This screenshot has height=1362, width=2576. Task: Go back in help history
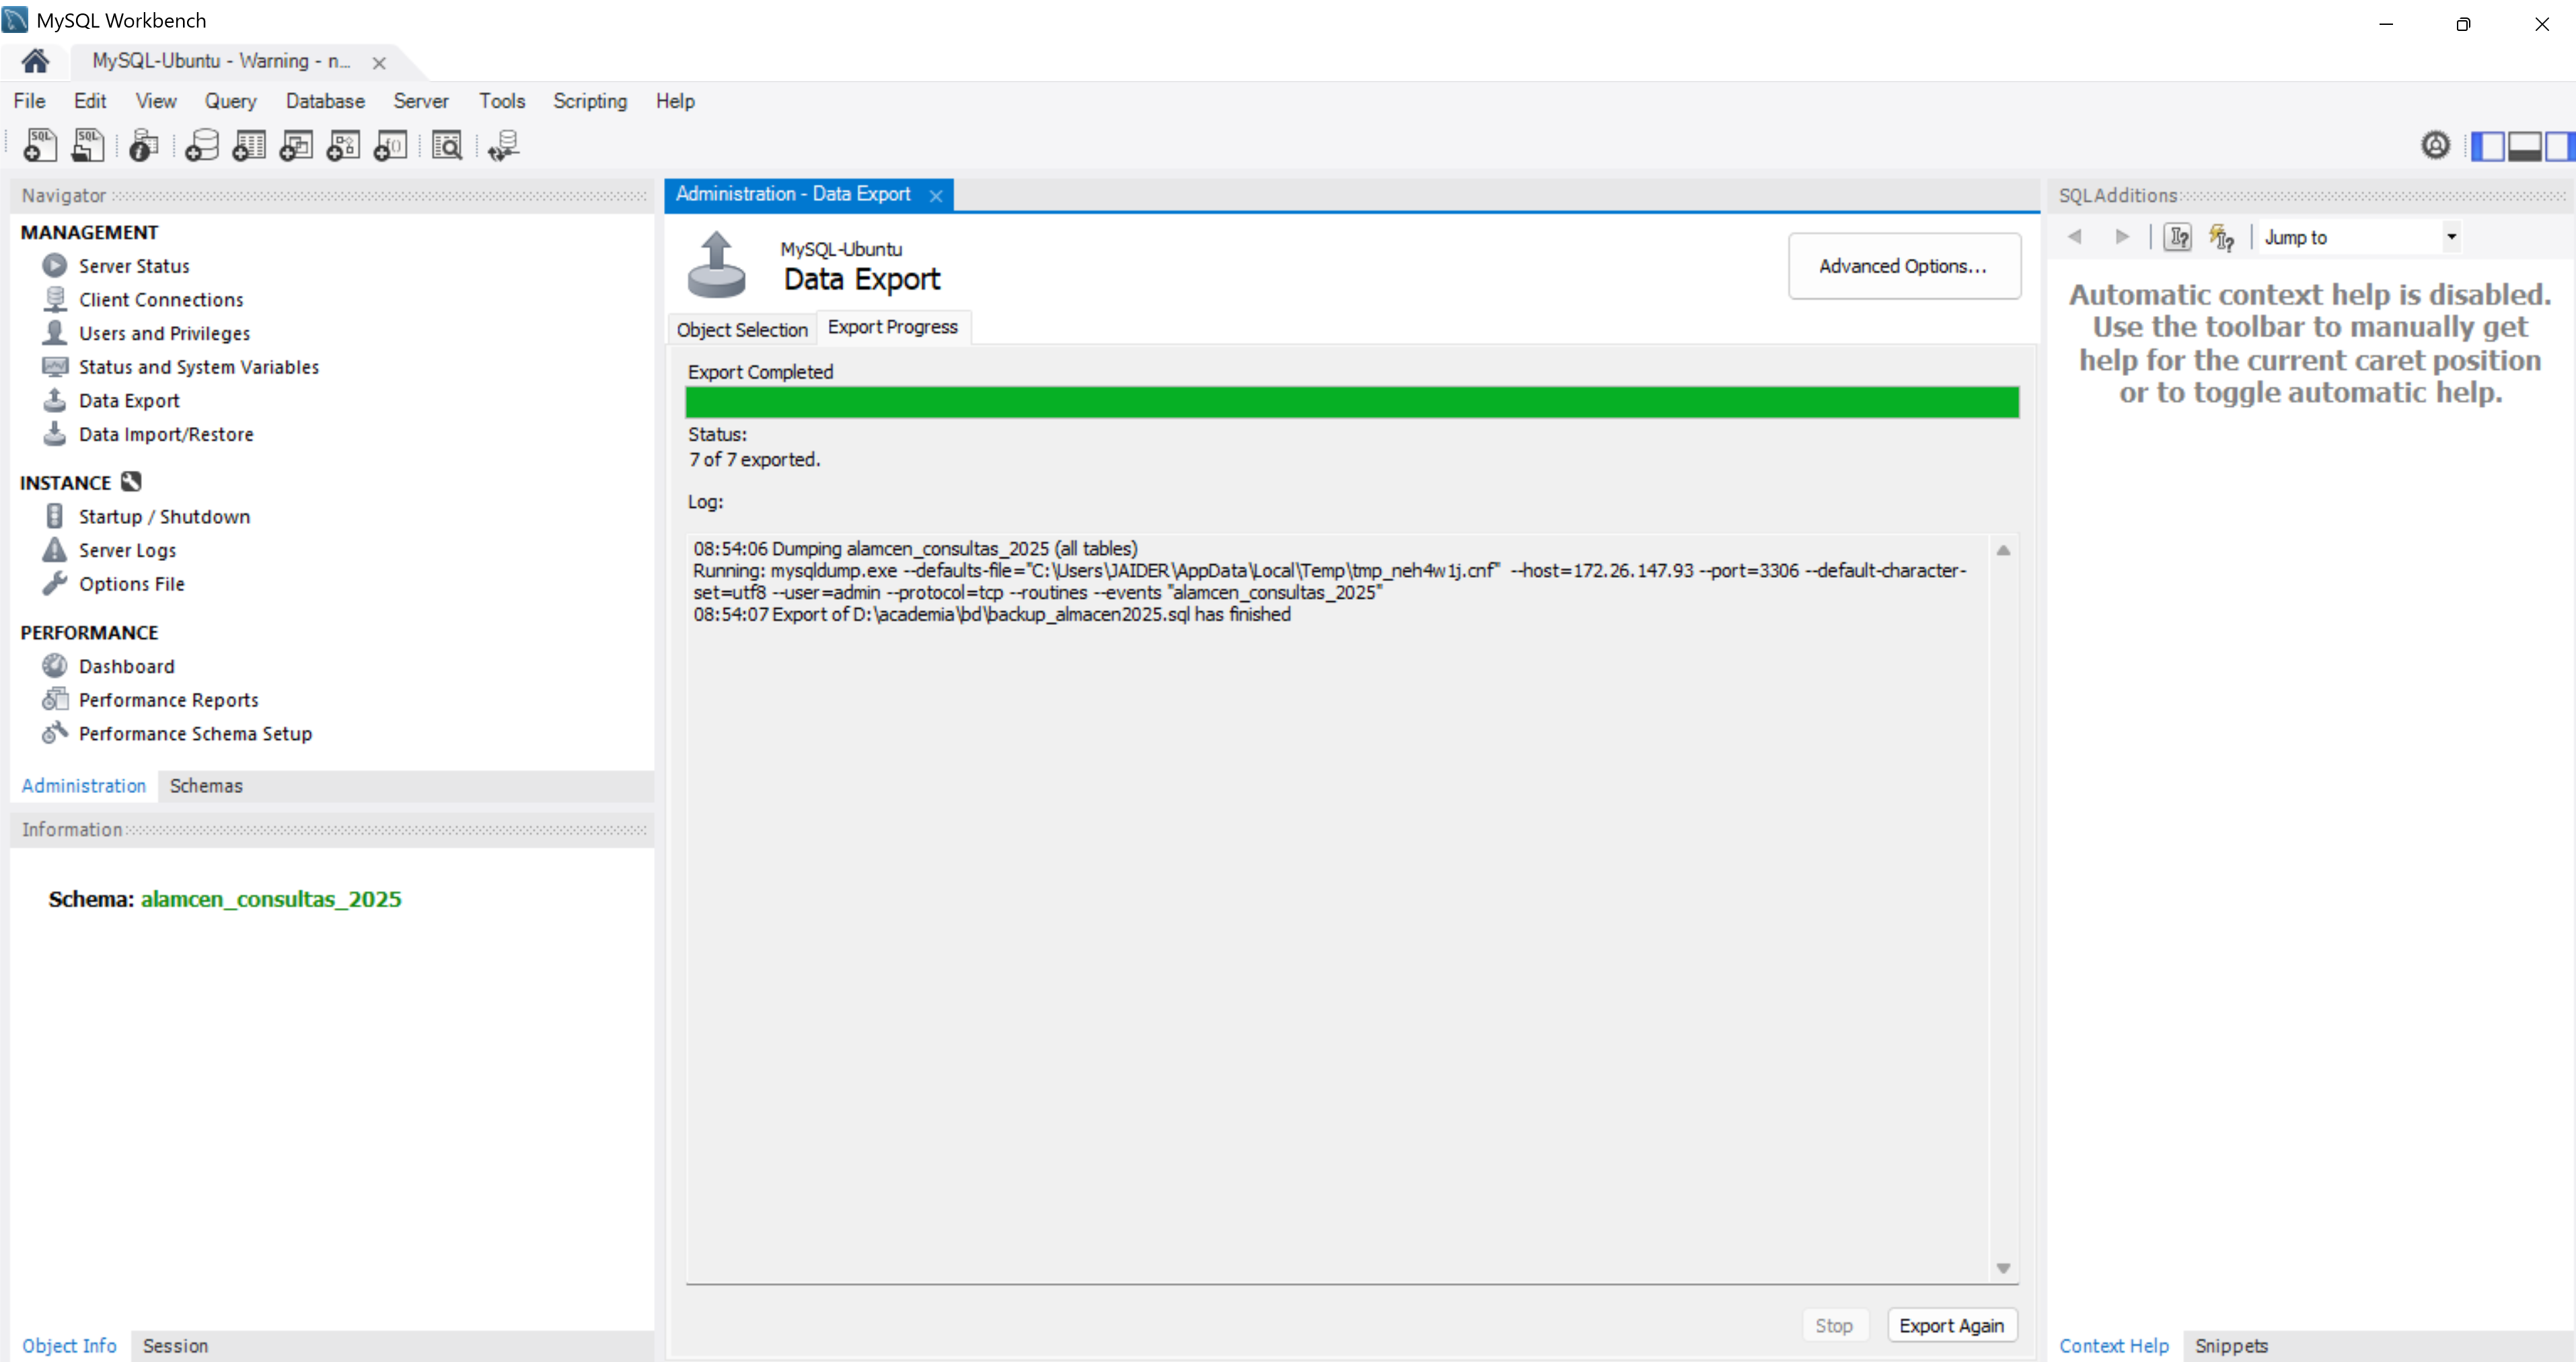click(x=2075, y=237)
